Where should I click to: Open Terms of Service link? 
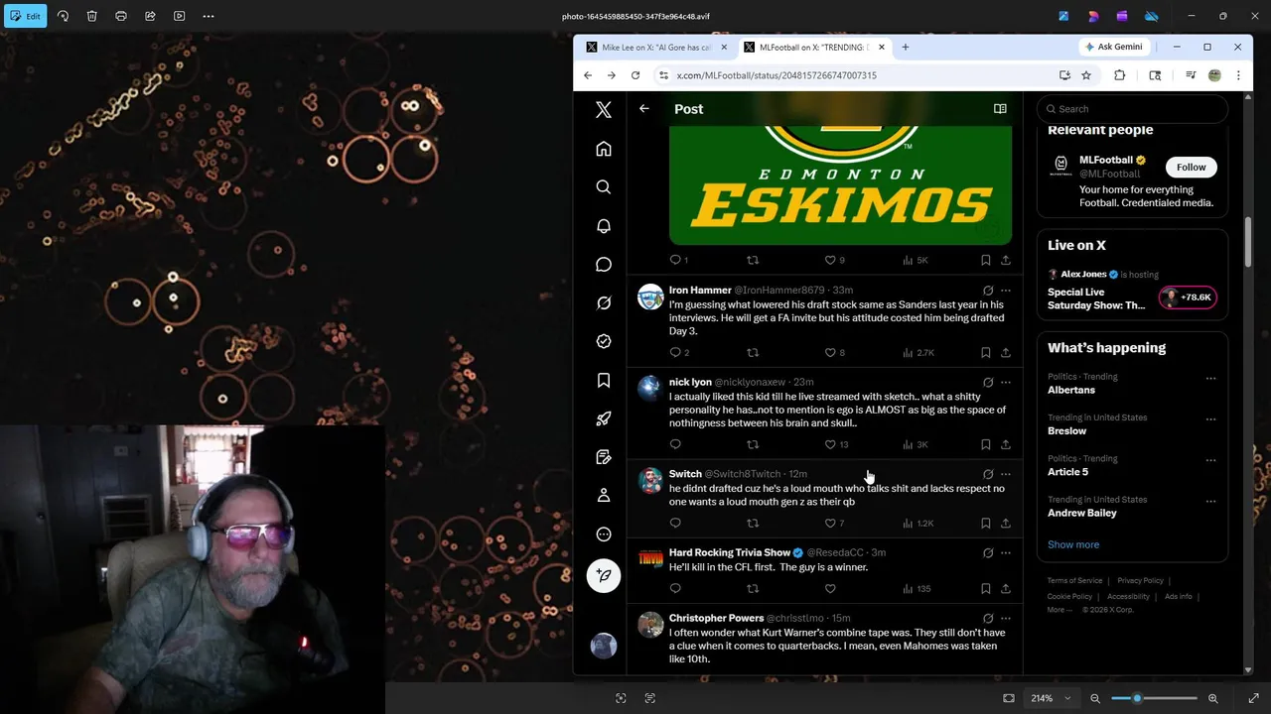pyautogui.click(x=1074, y=580)
